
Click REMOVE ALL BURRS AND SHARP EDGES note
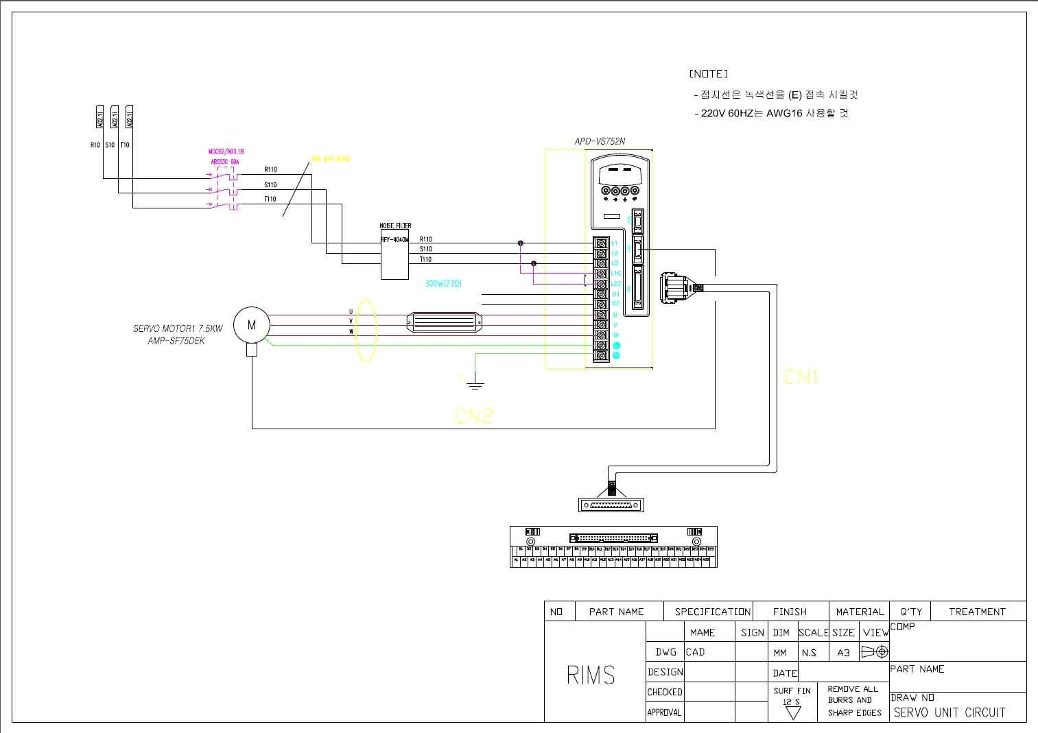[x=854, y=701]
